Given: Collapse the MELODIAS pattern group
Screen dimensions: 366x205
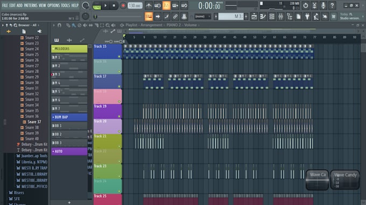Looking at the screenshot, I should coord(53,49).
